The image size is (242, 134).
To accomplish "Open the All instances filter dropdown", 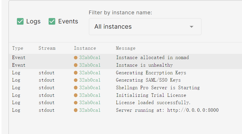I will coord(145,27).
